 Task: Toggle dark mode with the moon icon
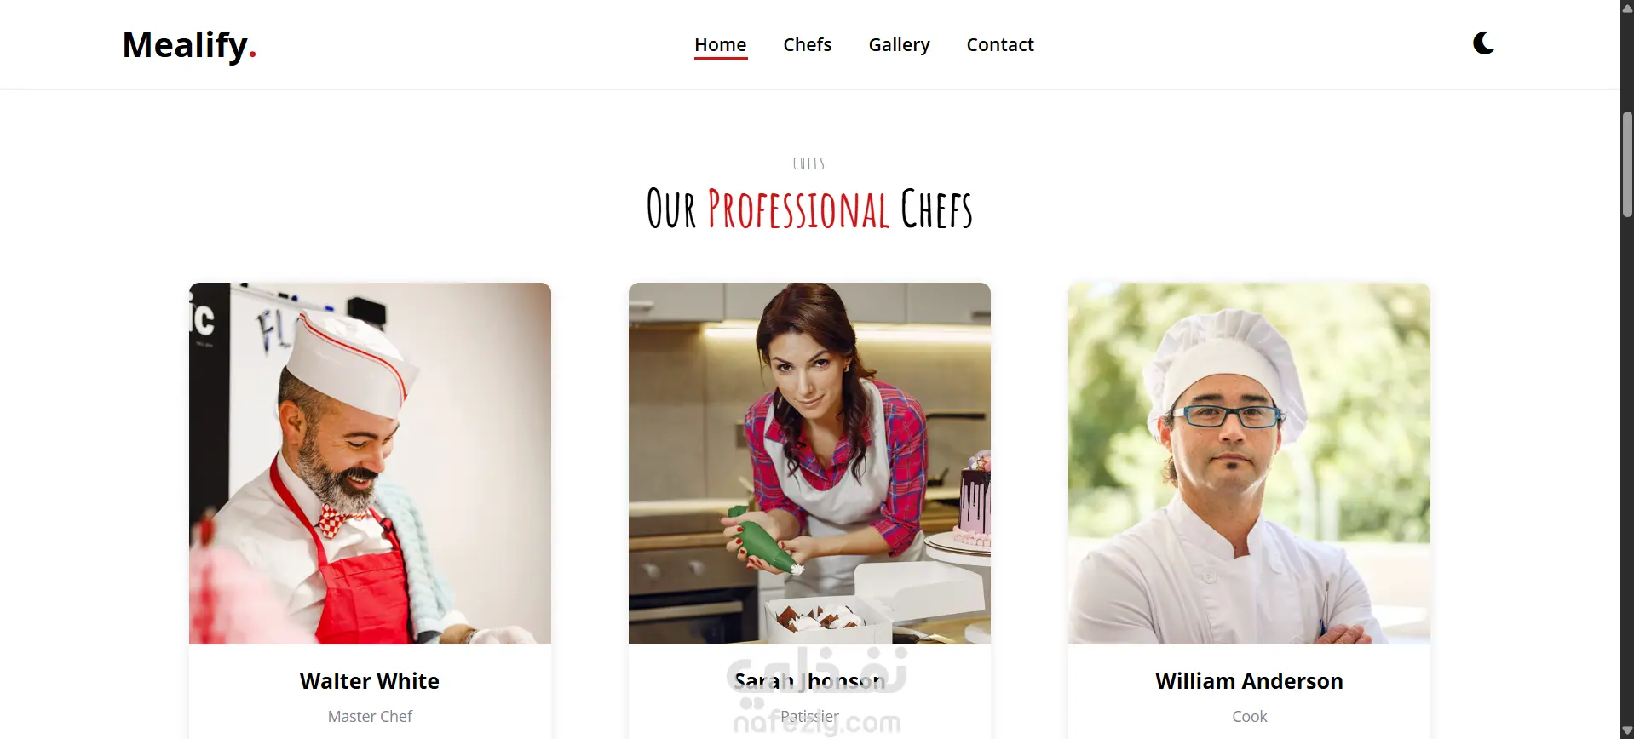(1483, 43)
